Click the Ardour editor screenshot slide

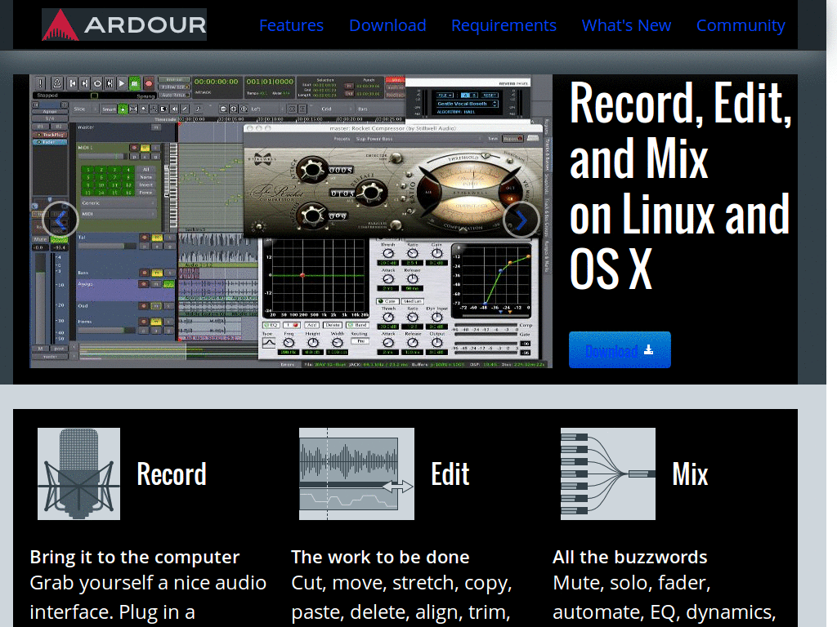point(291,221)
